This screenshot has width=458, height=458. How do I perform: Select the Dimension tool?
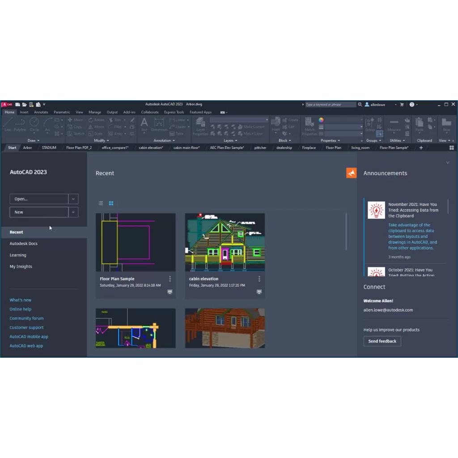coord(159,125)
